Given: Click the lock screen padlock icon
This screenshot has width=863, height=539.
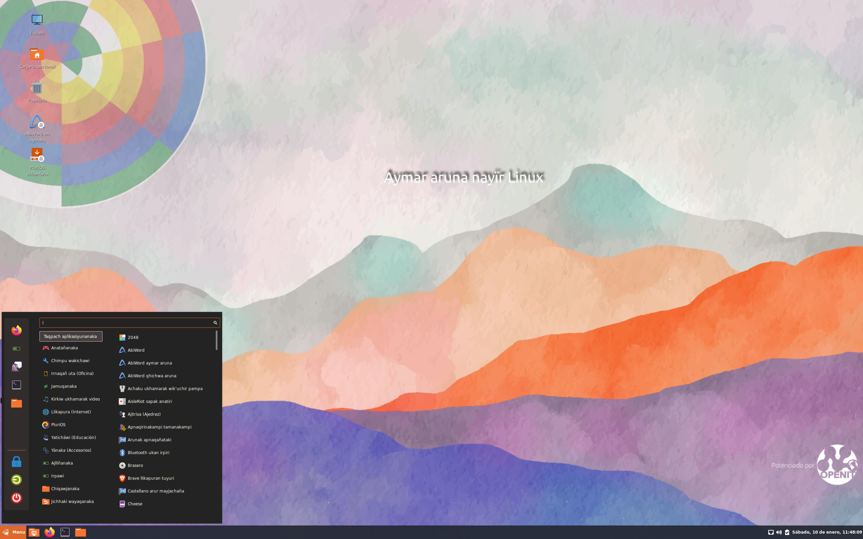Looking at the screenshot, I should 17,462.
